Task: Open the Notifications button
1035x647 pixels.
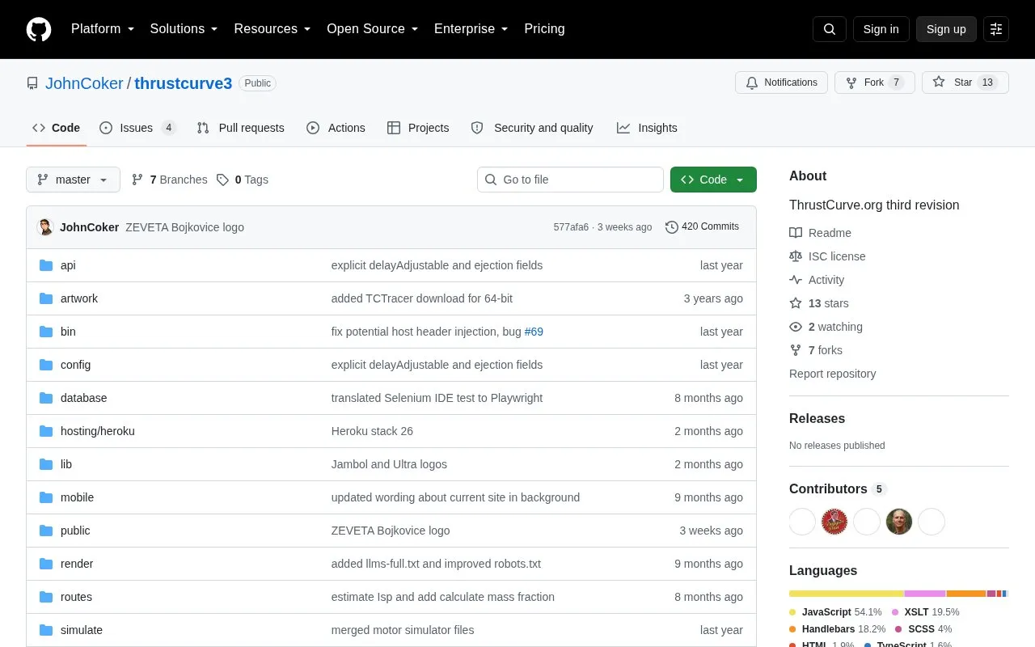Action: point(781,82)
